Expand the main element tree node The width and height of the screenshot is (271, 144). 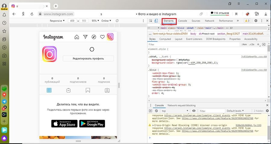159,28
